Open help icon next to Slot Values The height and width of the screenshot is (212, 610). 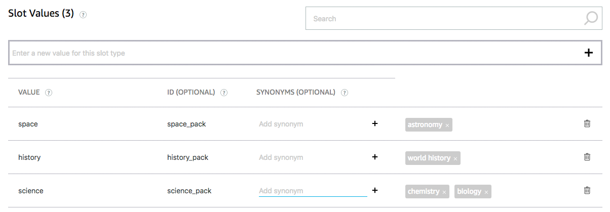(x=83, y=15)
